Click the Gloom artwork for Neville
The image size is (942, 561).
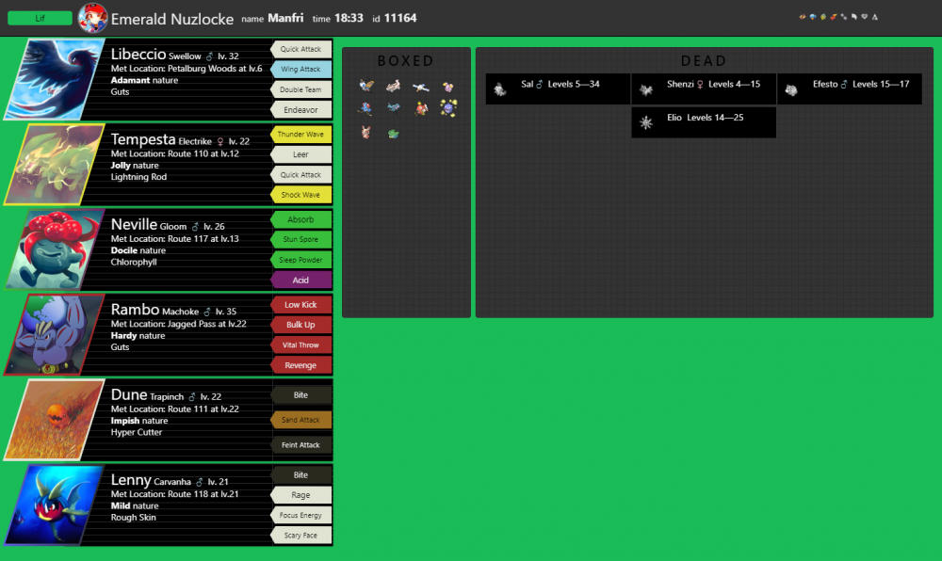click(x=55, y=248)
